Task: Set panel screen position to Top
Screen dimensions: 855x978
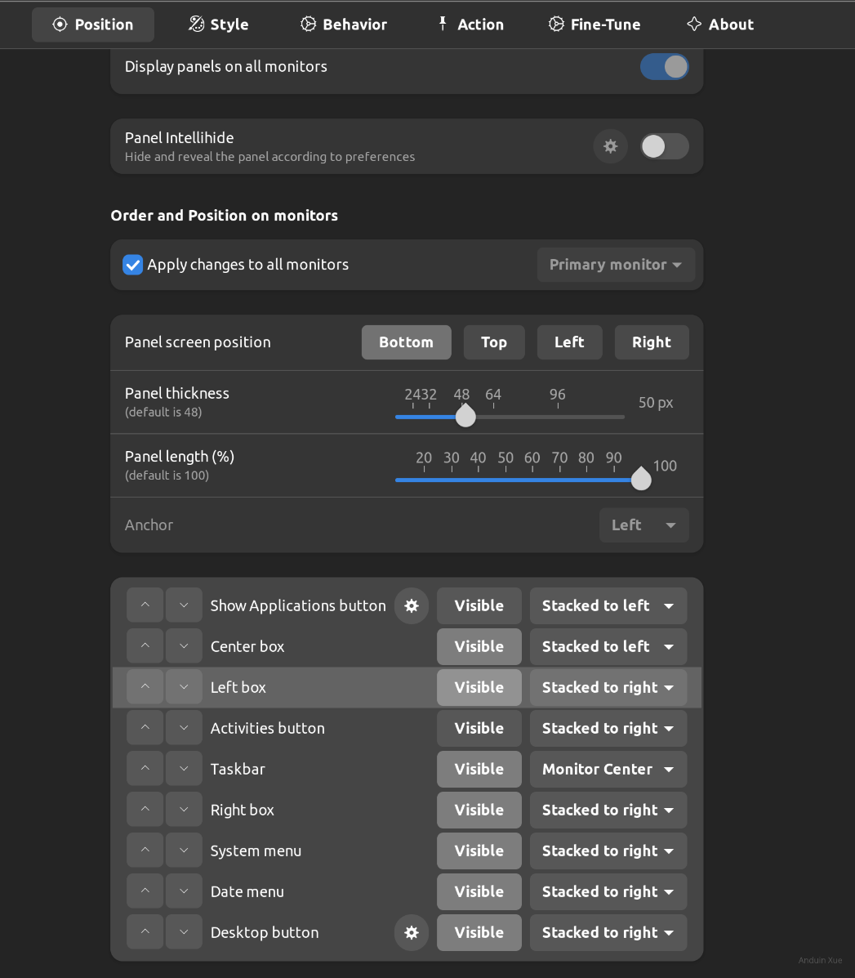Action: pos(493,342)
